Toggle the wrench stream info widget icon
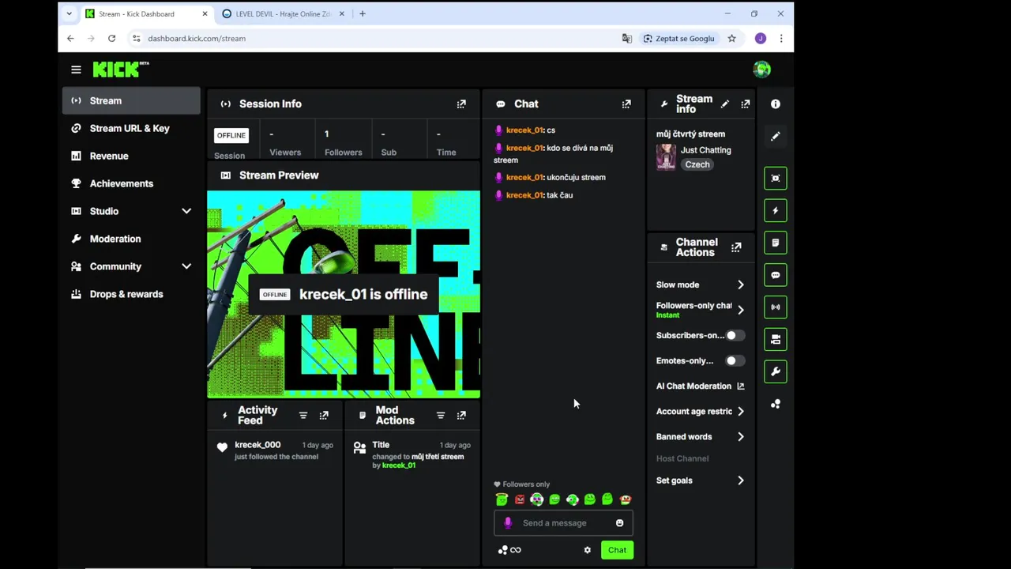 click(x=776, y=371)
